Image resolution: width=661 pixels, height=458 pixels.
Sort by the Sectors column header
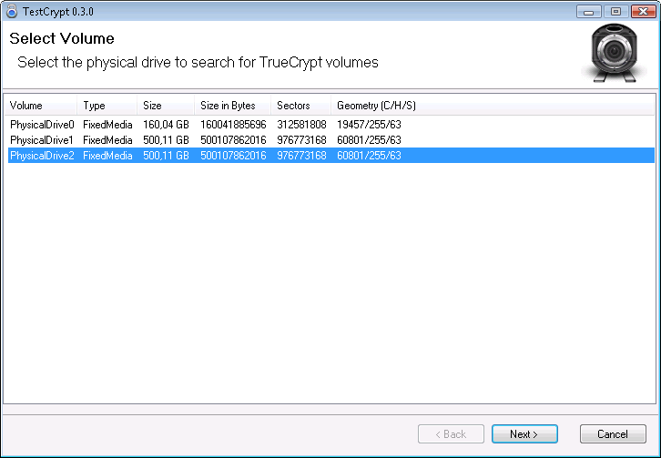click(x=301, y=106)
